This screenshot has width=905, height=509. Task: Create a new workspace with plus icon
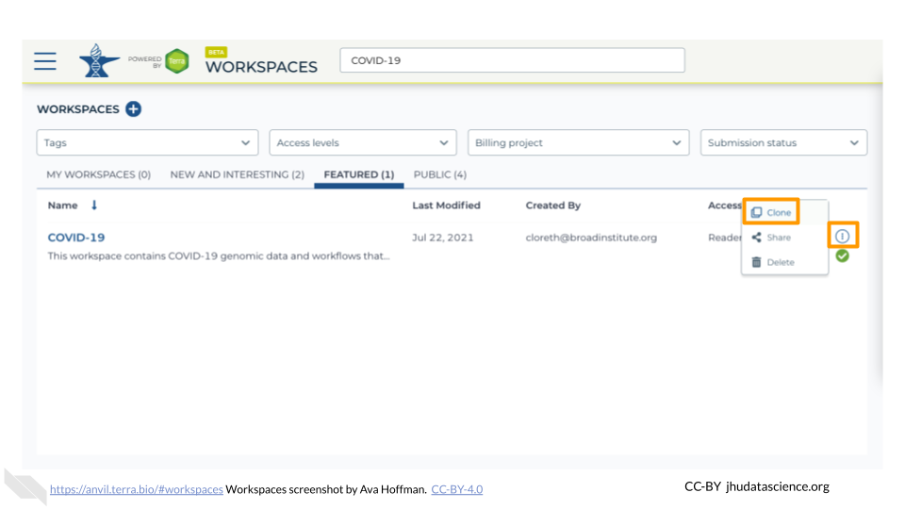point(133,109)
